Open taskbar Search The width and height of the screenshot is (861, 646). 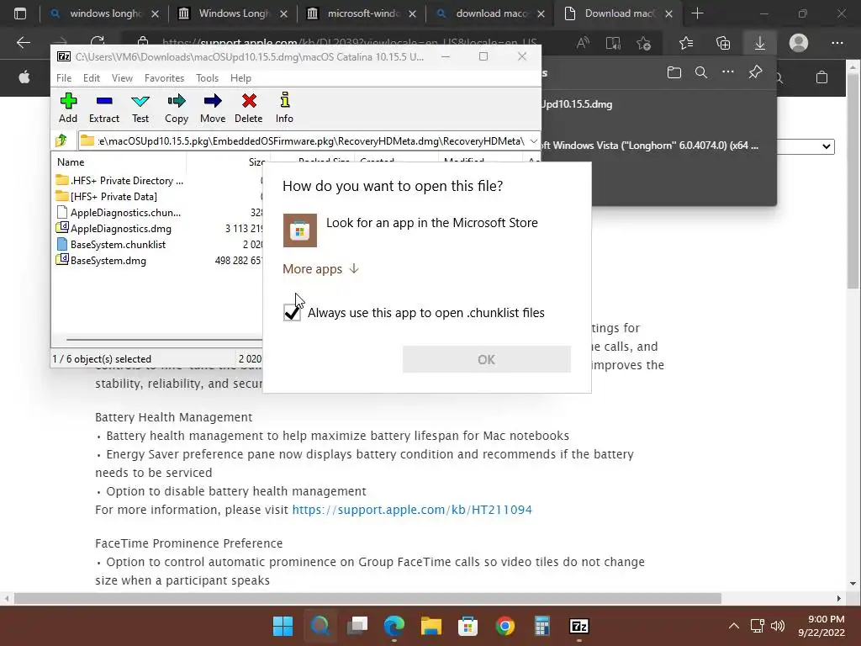coord(320,626)
